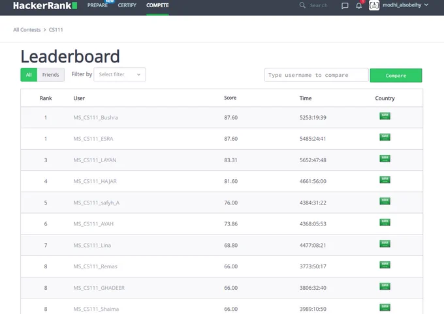Click the flag in the MS_CS111_Shaima row
Viewport: 444px width, 314px height.
[x=385, y=307]
